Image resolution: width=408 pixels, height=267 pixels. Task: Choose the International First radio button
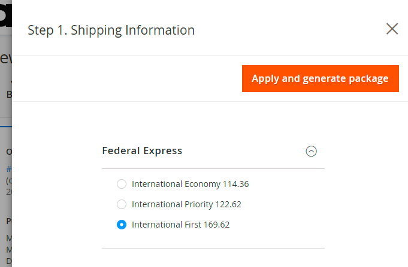[122, 225]
